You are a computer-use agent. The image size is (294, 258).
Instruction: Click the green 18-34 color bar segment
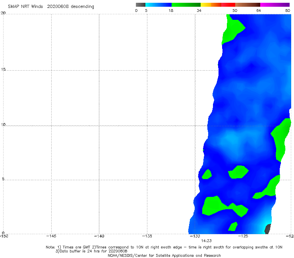pos(186,5)
